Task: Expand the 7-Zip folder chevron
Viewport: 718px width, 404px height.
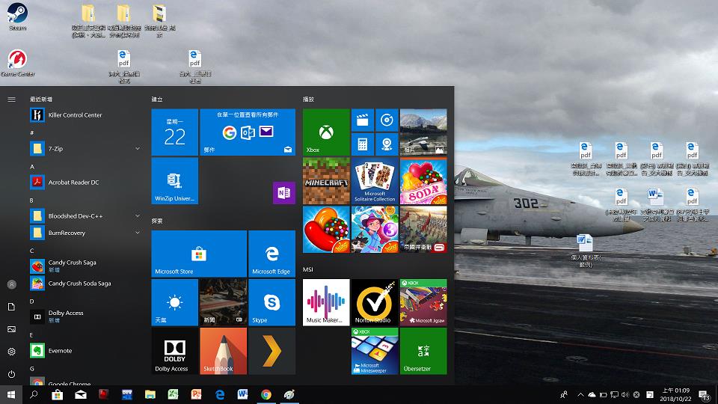Action: (x=138, y=148)
